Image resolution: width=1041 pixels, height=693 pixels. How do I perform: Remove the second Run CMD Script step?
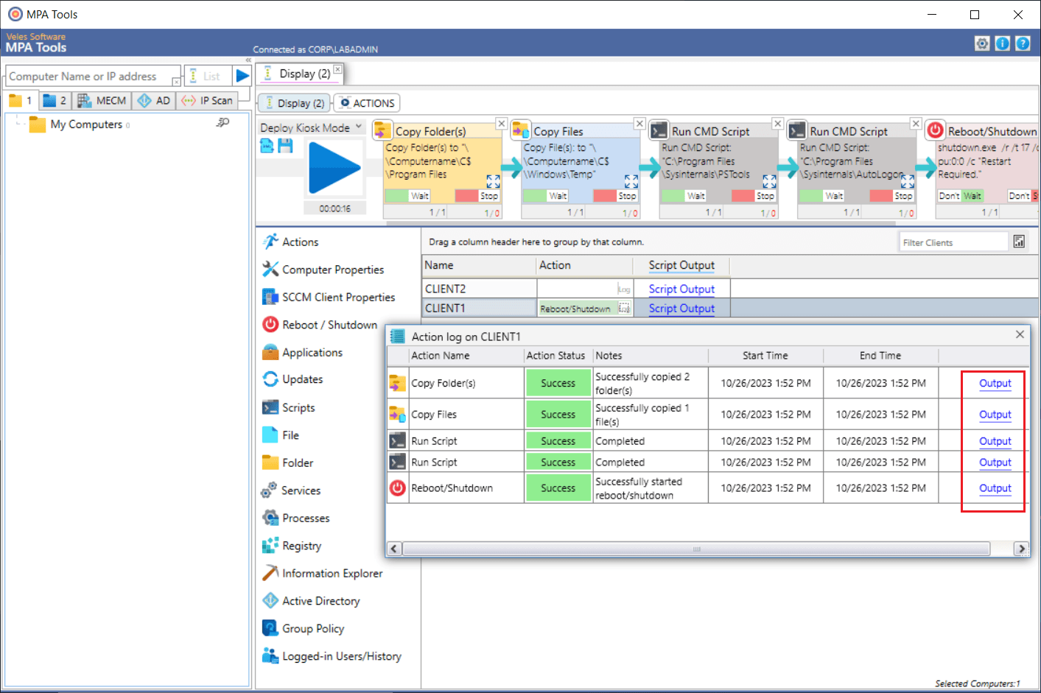916,124
